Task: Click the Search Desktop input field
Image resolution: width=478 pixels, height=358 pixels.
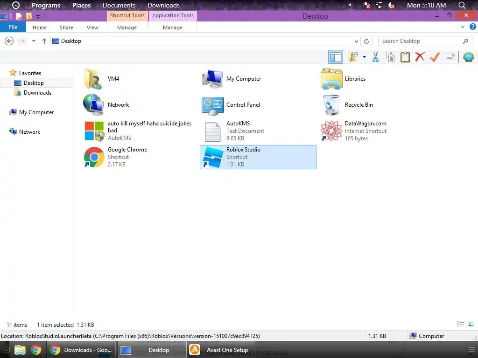Action: tap(425, 41)
